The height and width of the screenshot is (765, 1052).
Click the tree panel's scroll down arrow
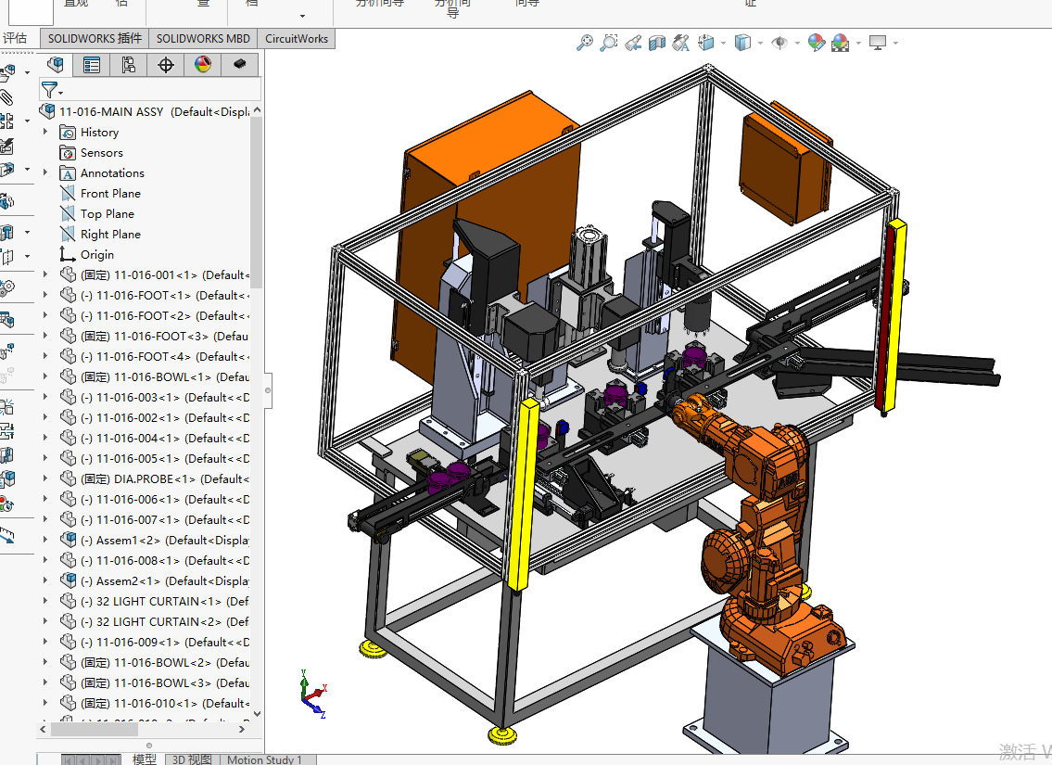[257, 714]
